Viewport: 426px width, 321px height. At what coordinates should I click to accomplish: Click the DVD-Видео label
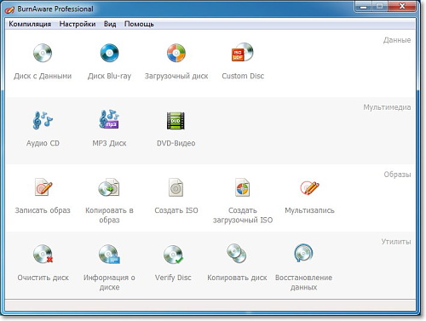click(176, 143)
